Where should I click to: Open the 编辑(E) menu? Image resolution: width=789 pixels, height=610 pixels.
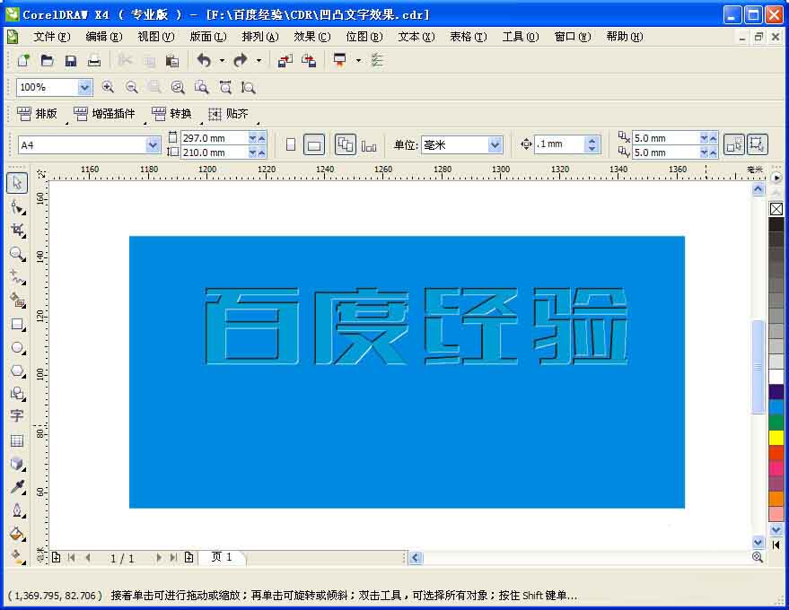coord(103,37)
